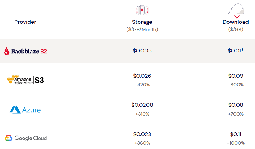Screen dimensions: 255x149
Task: Click Amazon S3 storage price $0.026
Action: 142,76
